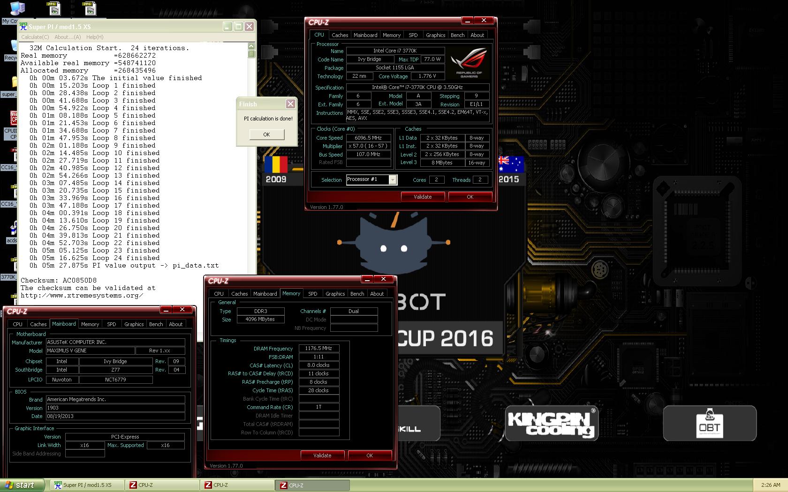
Task: Open the second JPG file on desktop
Action: click(88, 8)
